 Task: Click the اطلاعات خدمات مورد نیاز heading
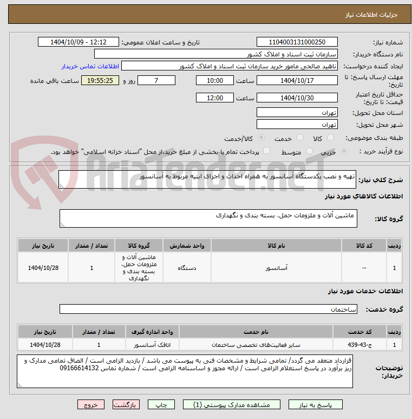365,291
